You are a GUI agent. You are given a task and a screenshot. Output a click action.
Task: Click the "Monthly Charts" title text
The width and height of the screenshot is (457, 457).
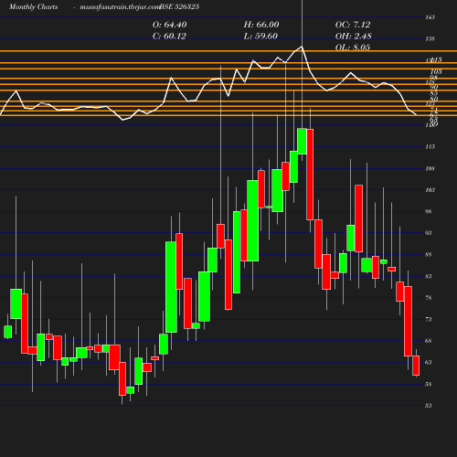33,6
